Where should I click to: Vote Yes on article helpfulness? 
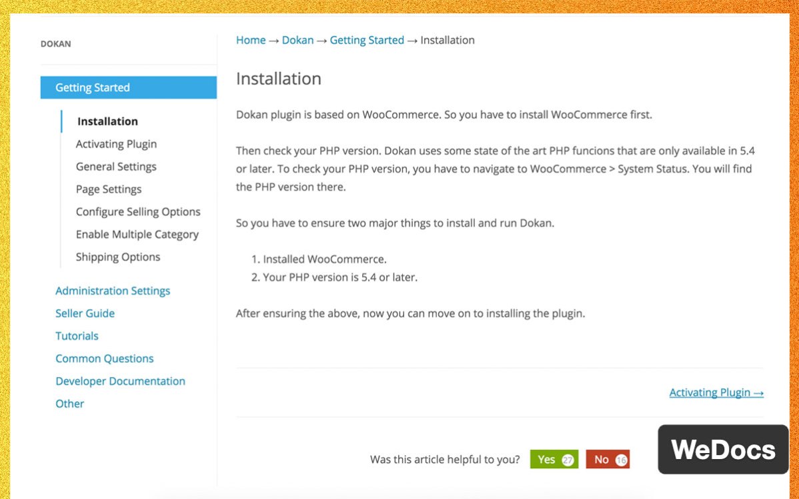click(x=554, y=459)
